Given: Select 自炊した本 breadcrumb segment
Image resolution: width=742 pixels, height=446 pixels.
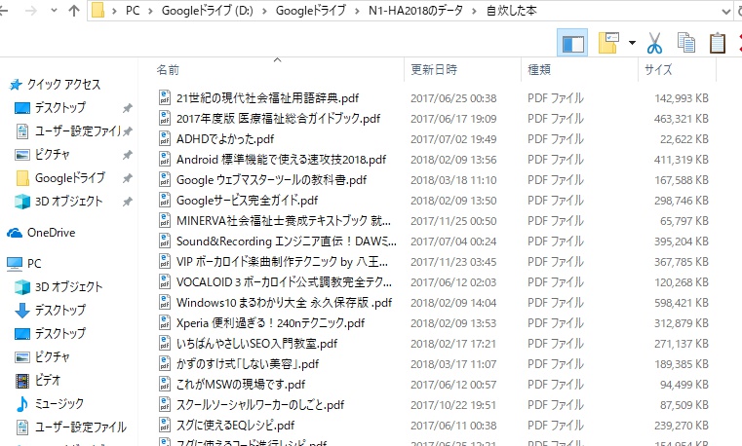Looking at the screenshot, I should click(x=511, y=11).
